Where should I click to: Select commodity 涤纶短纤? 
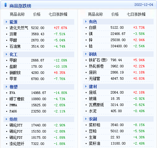point(17,144)
